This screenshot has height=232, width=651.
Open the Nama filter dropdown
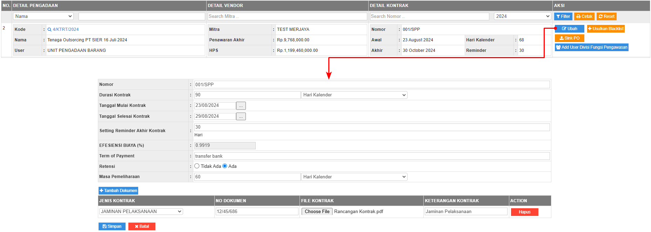coord(43,16)
